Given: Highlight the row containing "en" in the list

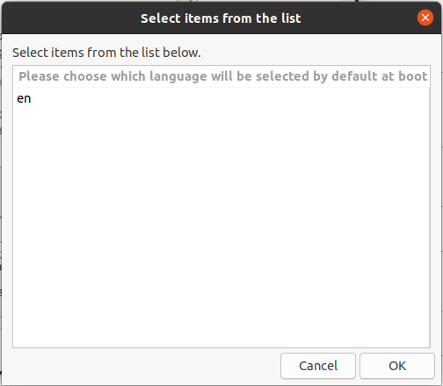Looking at the screenshot, I should coord(221,98).
